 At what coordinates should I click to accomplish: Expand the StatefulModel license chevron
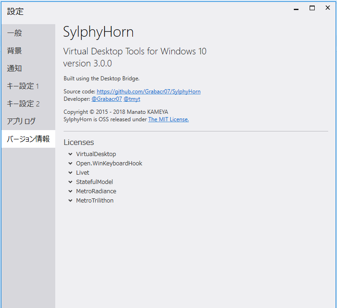(70, 182)
